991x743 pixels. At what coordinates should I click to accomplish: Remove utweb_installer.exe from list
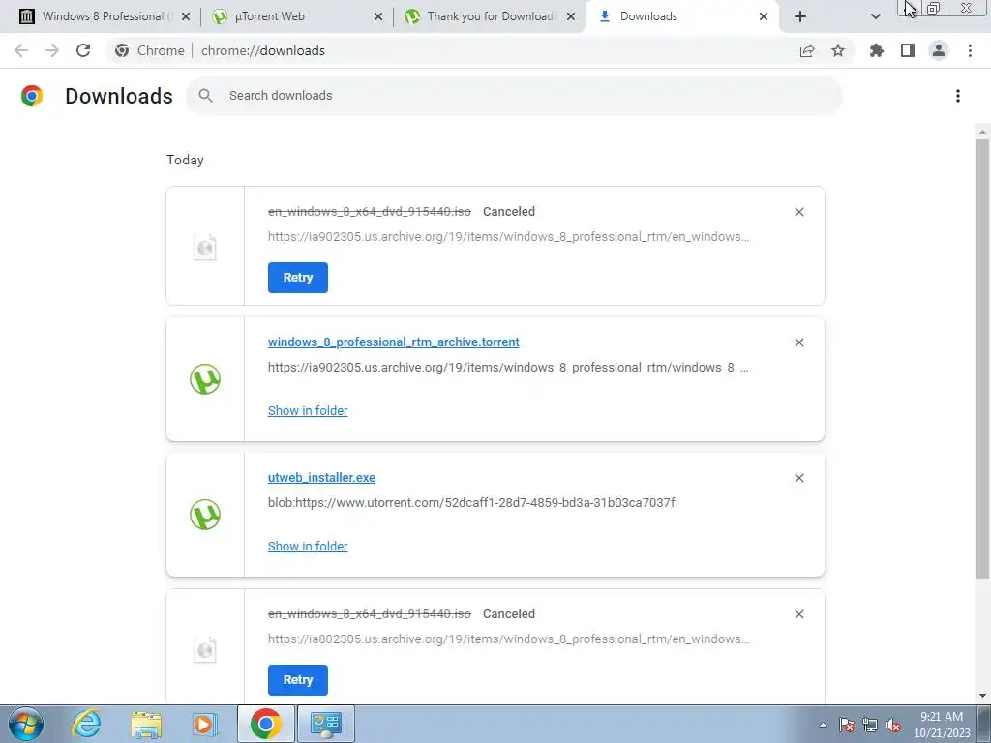click(x=798, y=478)
